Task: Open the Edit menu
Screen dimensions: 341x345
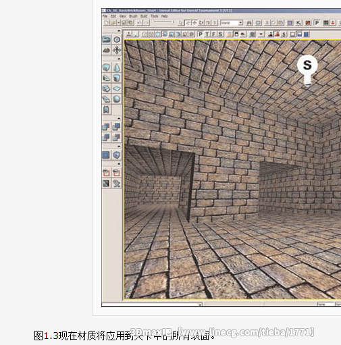Action: click(x=113, y=16)
